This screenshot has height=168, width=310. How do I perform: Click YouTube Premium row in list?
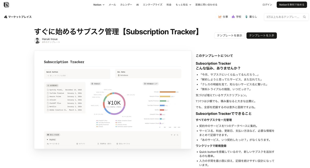[64, 93]
